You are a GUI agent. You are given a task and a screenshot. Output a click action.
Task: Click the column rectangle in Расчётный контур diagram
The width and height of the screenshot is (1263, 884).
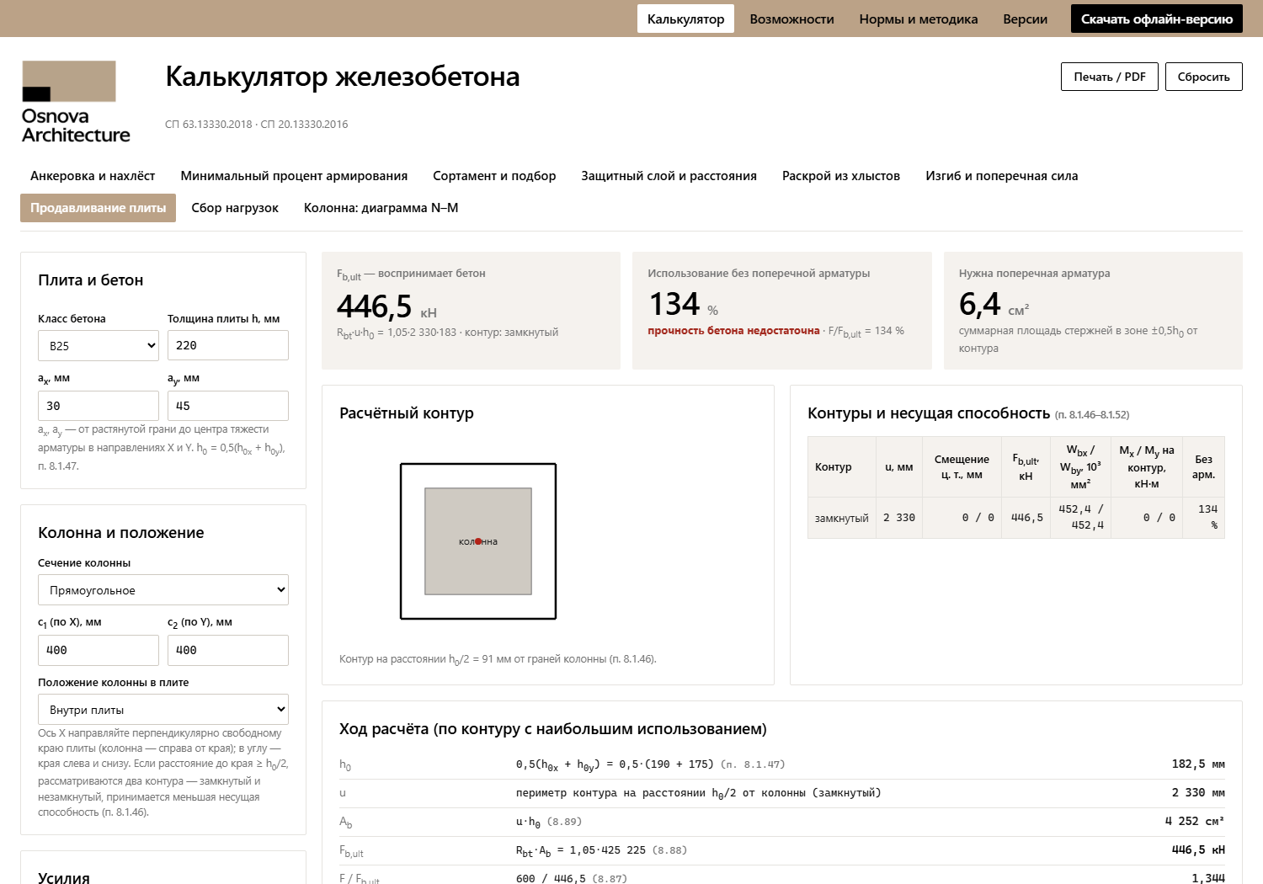coord(478,541)
